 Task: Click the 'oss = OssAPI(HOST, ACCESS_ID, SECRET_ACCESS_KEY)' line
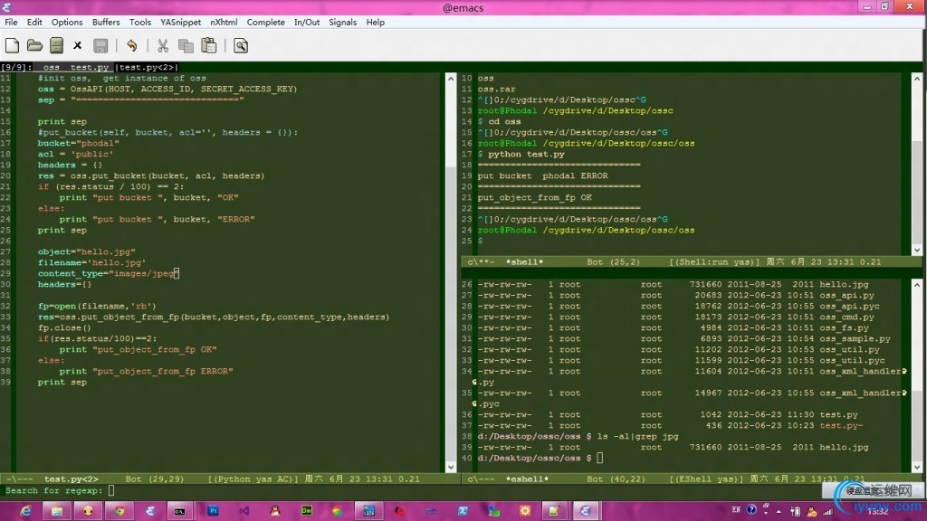pos(167,90)
